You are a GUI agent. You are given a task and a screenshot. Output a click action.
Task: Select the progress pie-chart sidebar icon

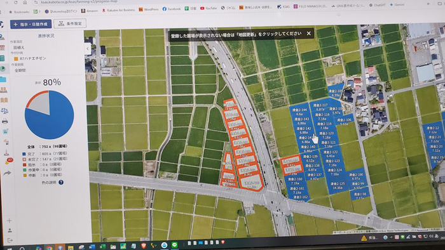click(x=3, y=69)
